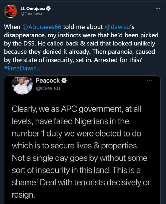Expand three-dot menu in the quoted Peacock tweet
Image resolution: width=166 pixels, height=204 pixels.
pyautogui.click(x=149, y=80)
